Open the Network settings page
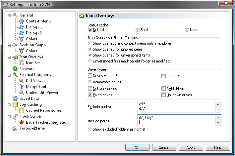 (27, 69)
